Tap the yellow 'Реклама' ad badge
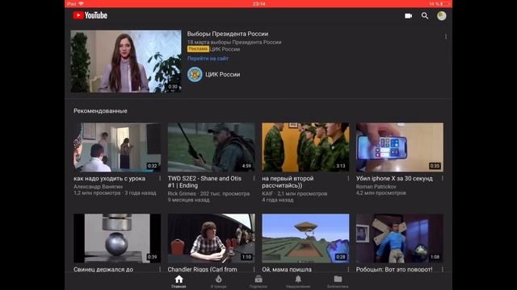517x290 pixels. 198,49
